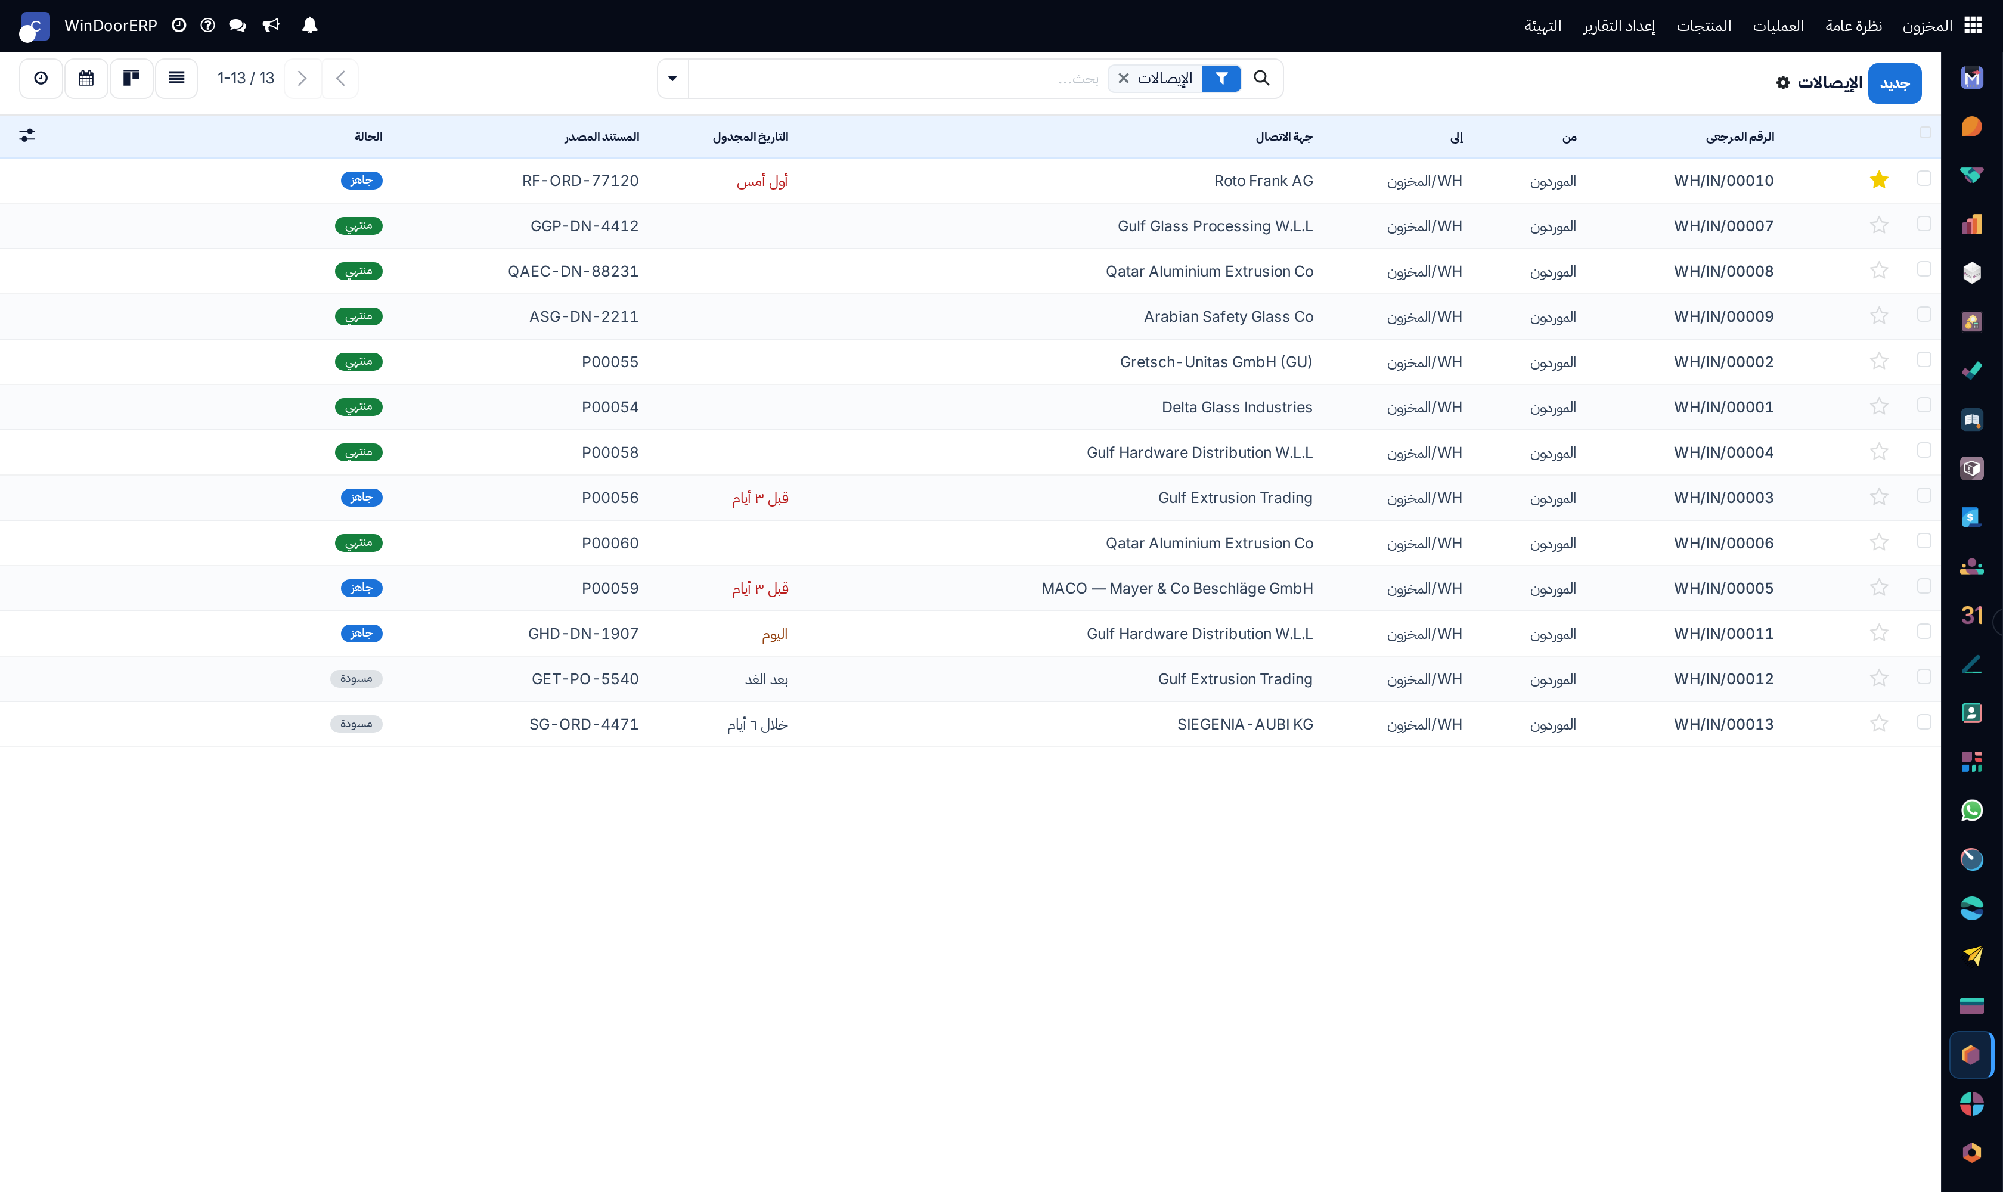Sort by جهة الاتصال column header
2003x1192 pixels.
click(1284, 136)
